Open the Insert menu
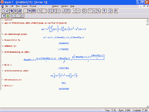 coord(25,6)
